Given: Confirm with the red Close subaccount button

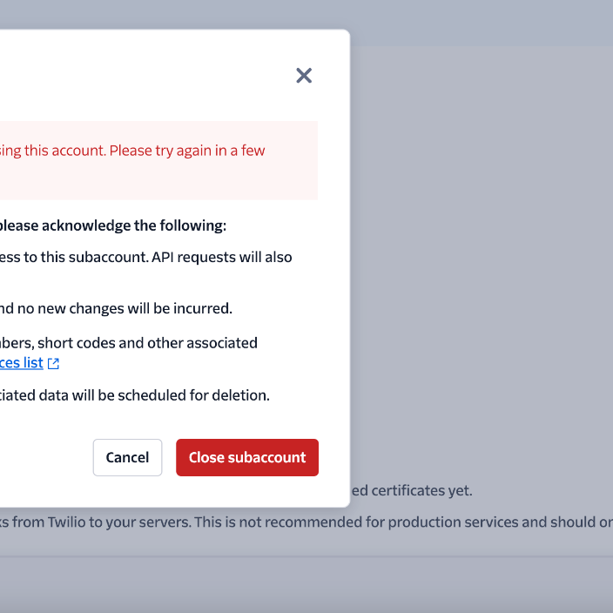Looking at the screenshot, I should pos(247,457).
